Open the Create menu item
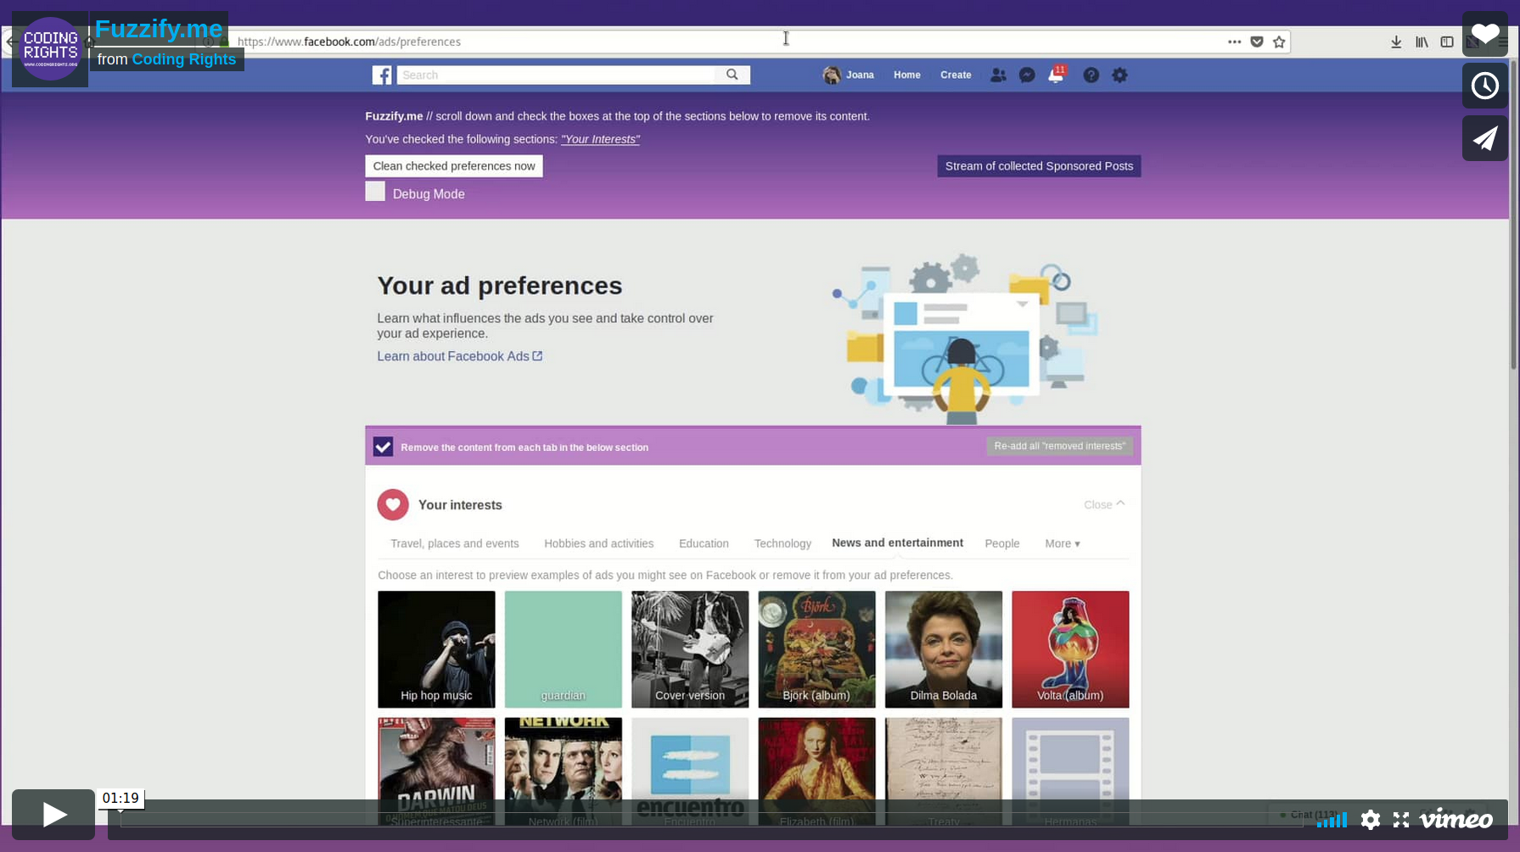This screenshot has height=852, width=1520. click(x=956, y=75)
